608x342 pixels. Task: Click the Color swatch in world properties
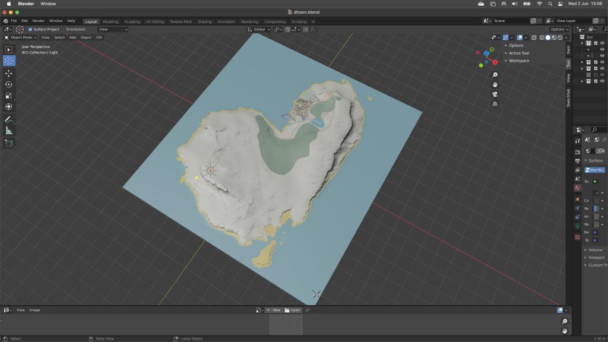[596, 201]
